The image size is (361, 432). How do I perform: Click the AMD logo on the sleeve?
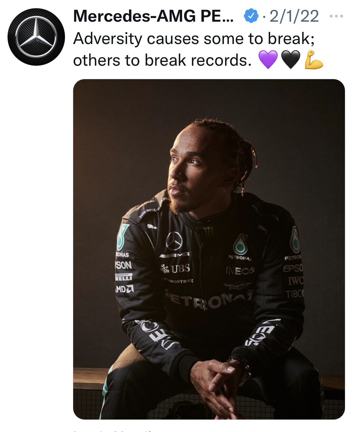(124, 289)
